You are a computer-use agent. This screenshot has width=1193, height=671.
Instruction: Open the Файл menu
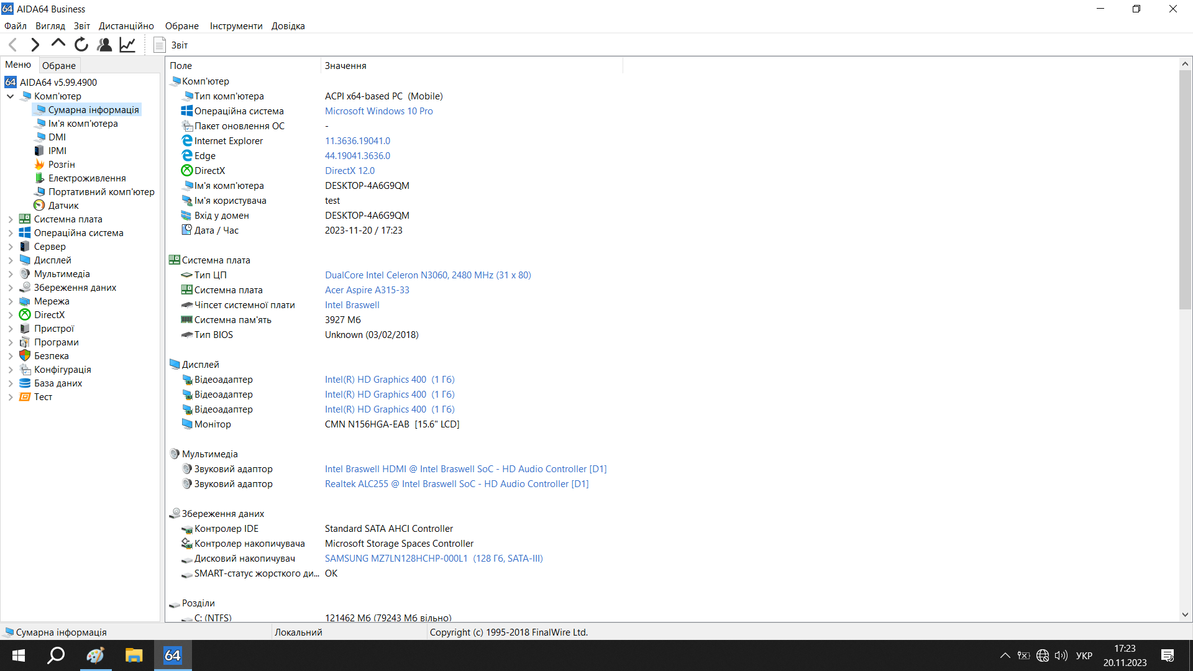16,26
